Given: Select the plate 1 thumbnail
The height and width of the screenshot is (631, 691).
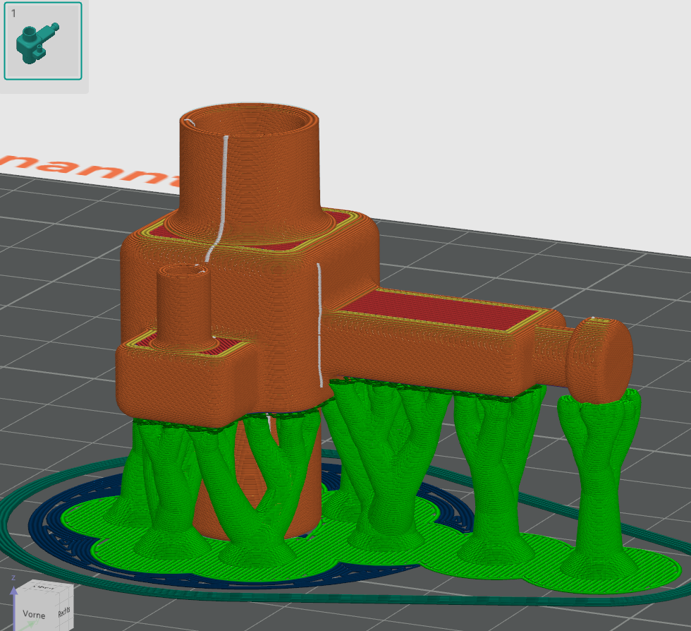Looking at the screenshot, I should click(43, 41).
